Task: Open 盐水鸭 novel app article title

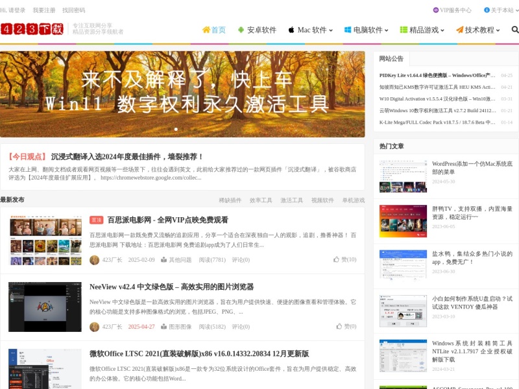Action: pos(472,257)
